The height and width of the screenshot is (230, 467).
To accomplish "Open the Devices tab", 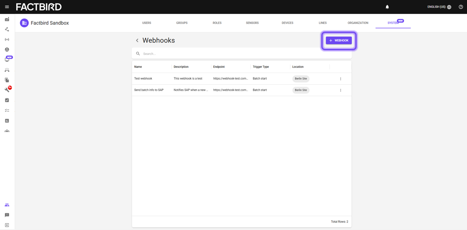I will [x=287, y=23].
